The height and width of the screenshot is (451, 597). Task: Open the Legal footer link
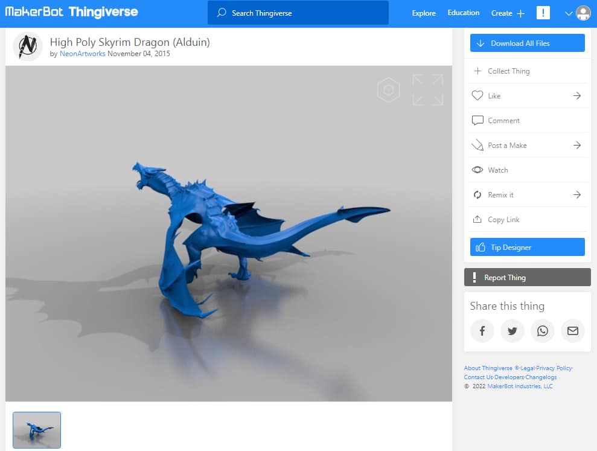528,368
